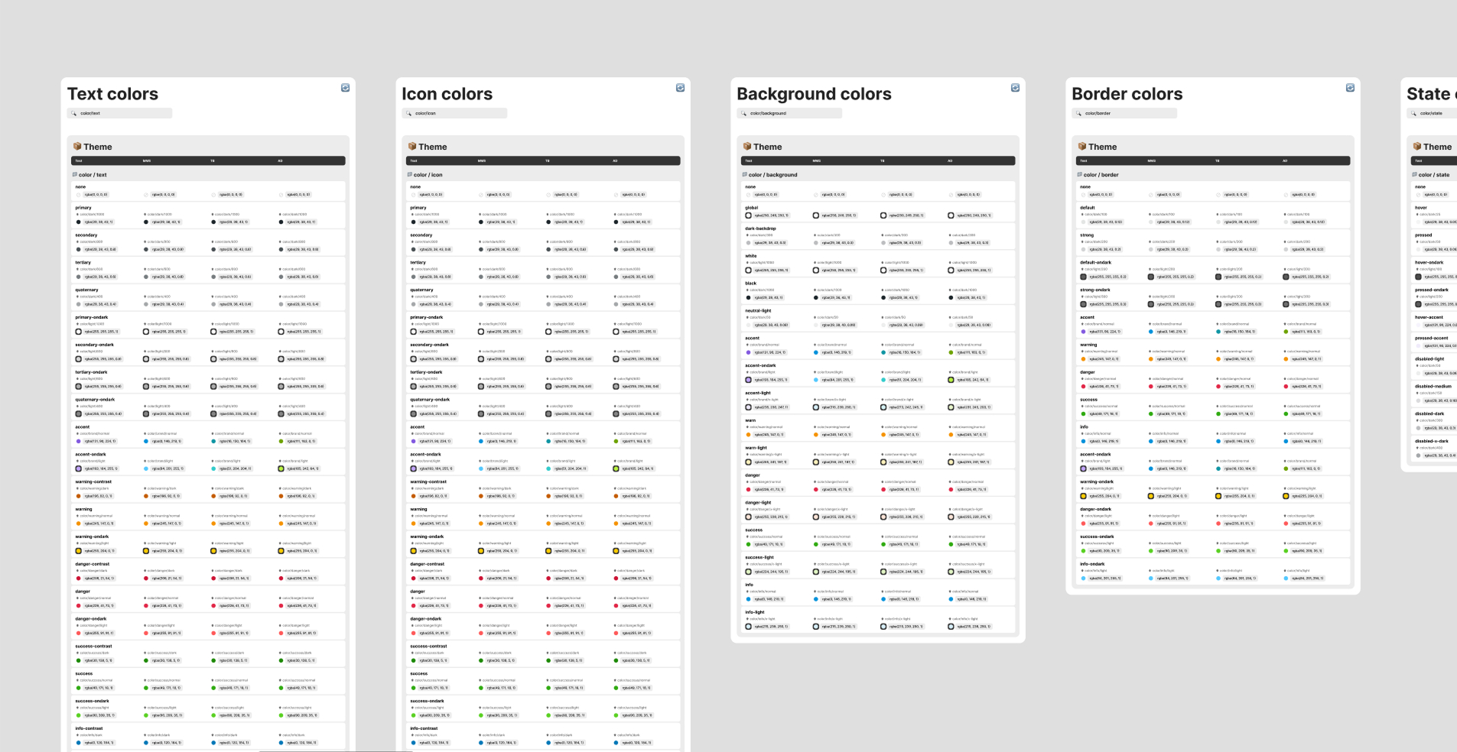Image resolution: width=1457 pixels, height=752 pixels.
Task: Click the 'hover-ondark' row label in State colors
Action: click(1429, 263)
